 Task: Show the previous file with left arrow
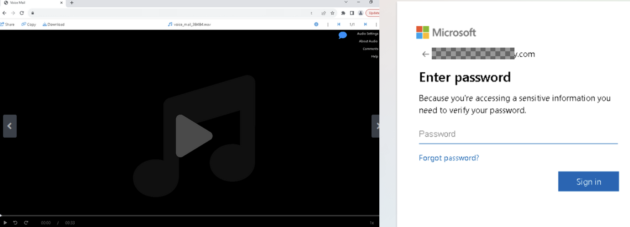pos(10,126)
